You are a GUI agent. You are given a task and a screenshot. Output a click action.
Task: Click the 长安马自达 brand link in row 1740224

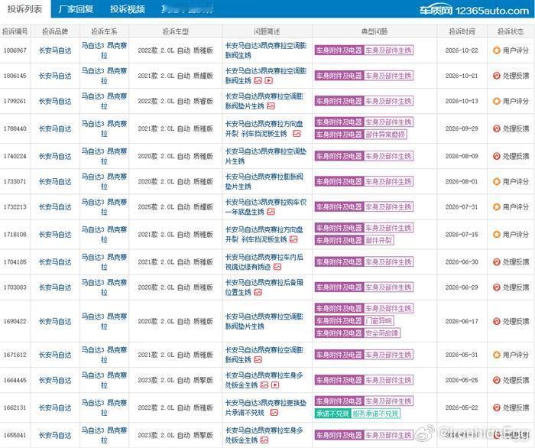[x=55, y=156]
